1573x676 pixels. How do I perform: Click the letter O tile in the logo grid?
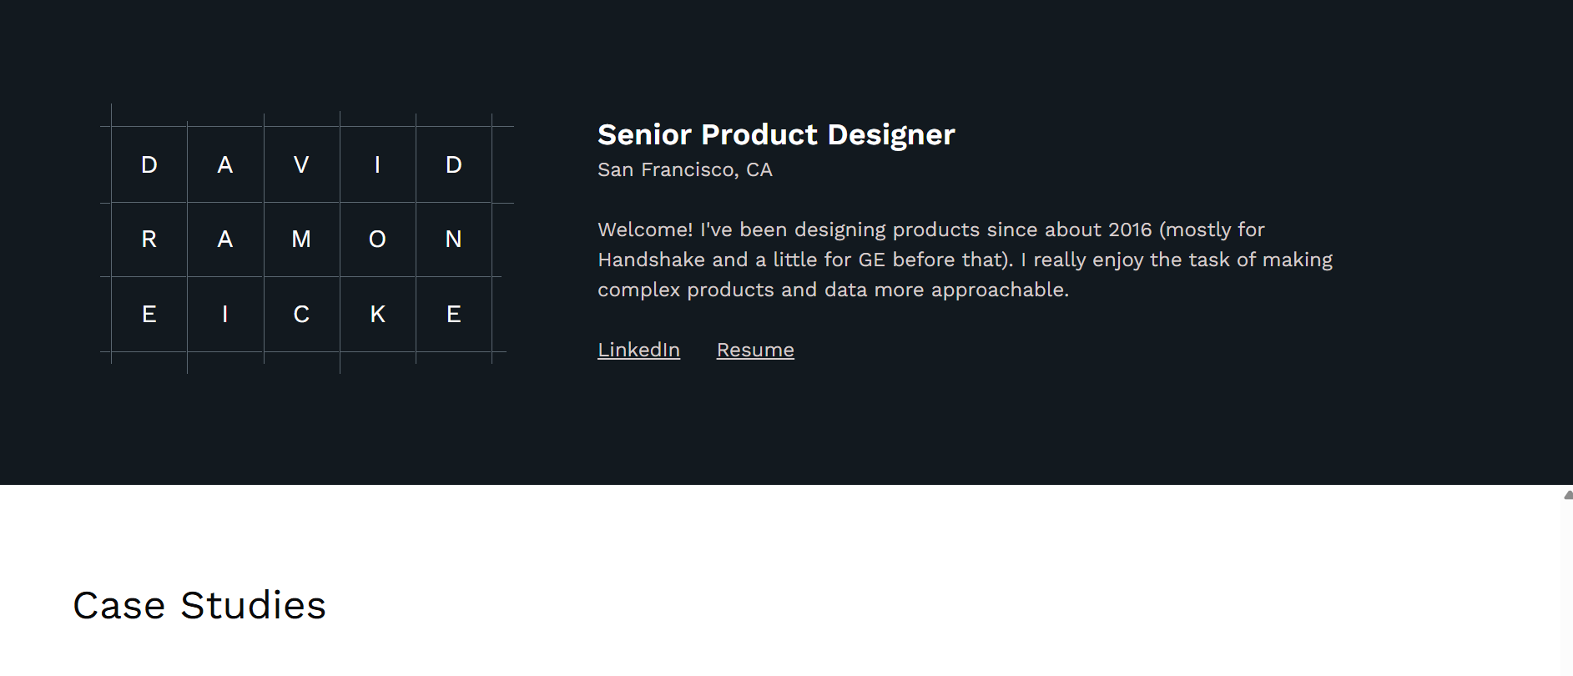tap(377, 240)
